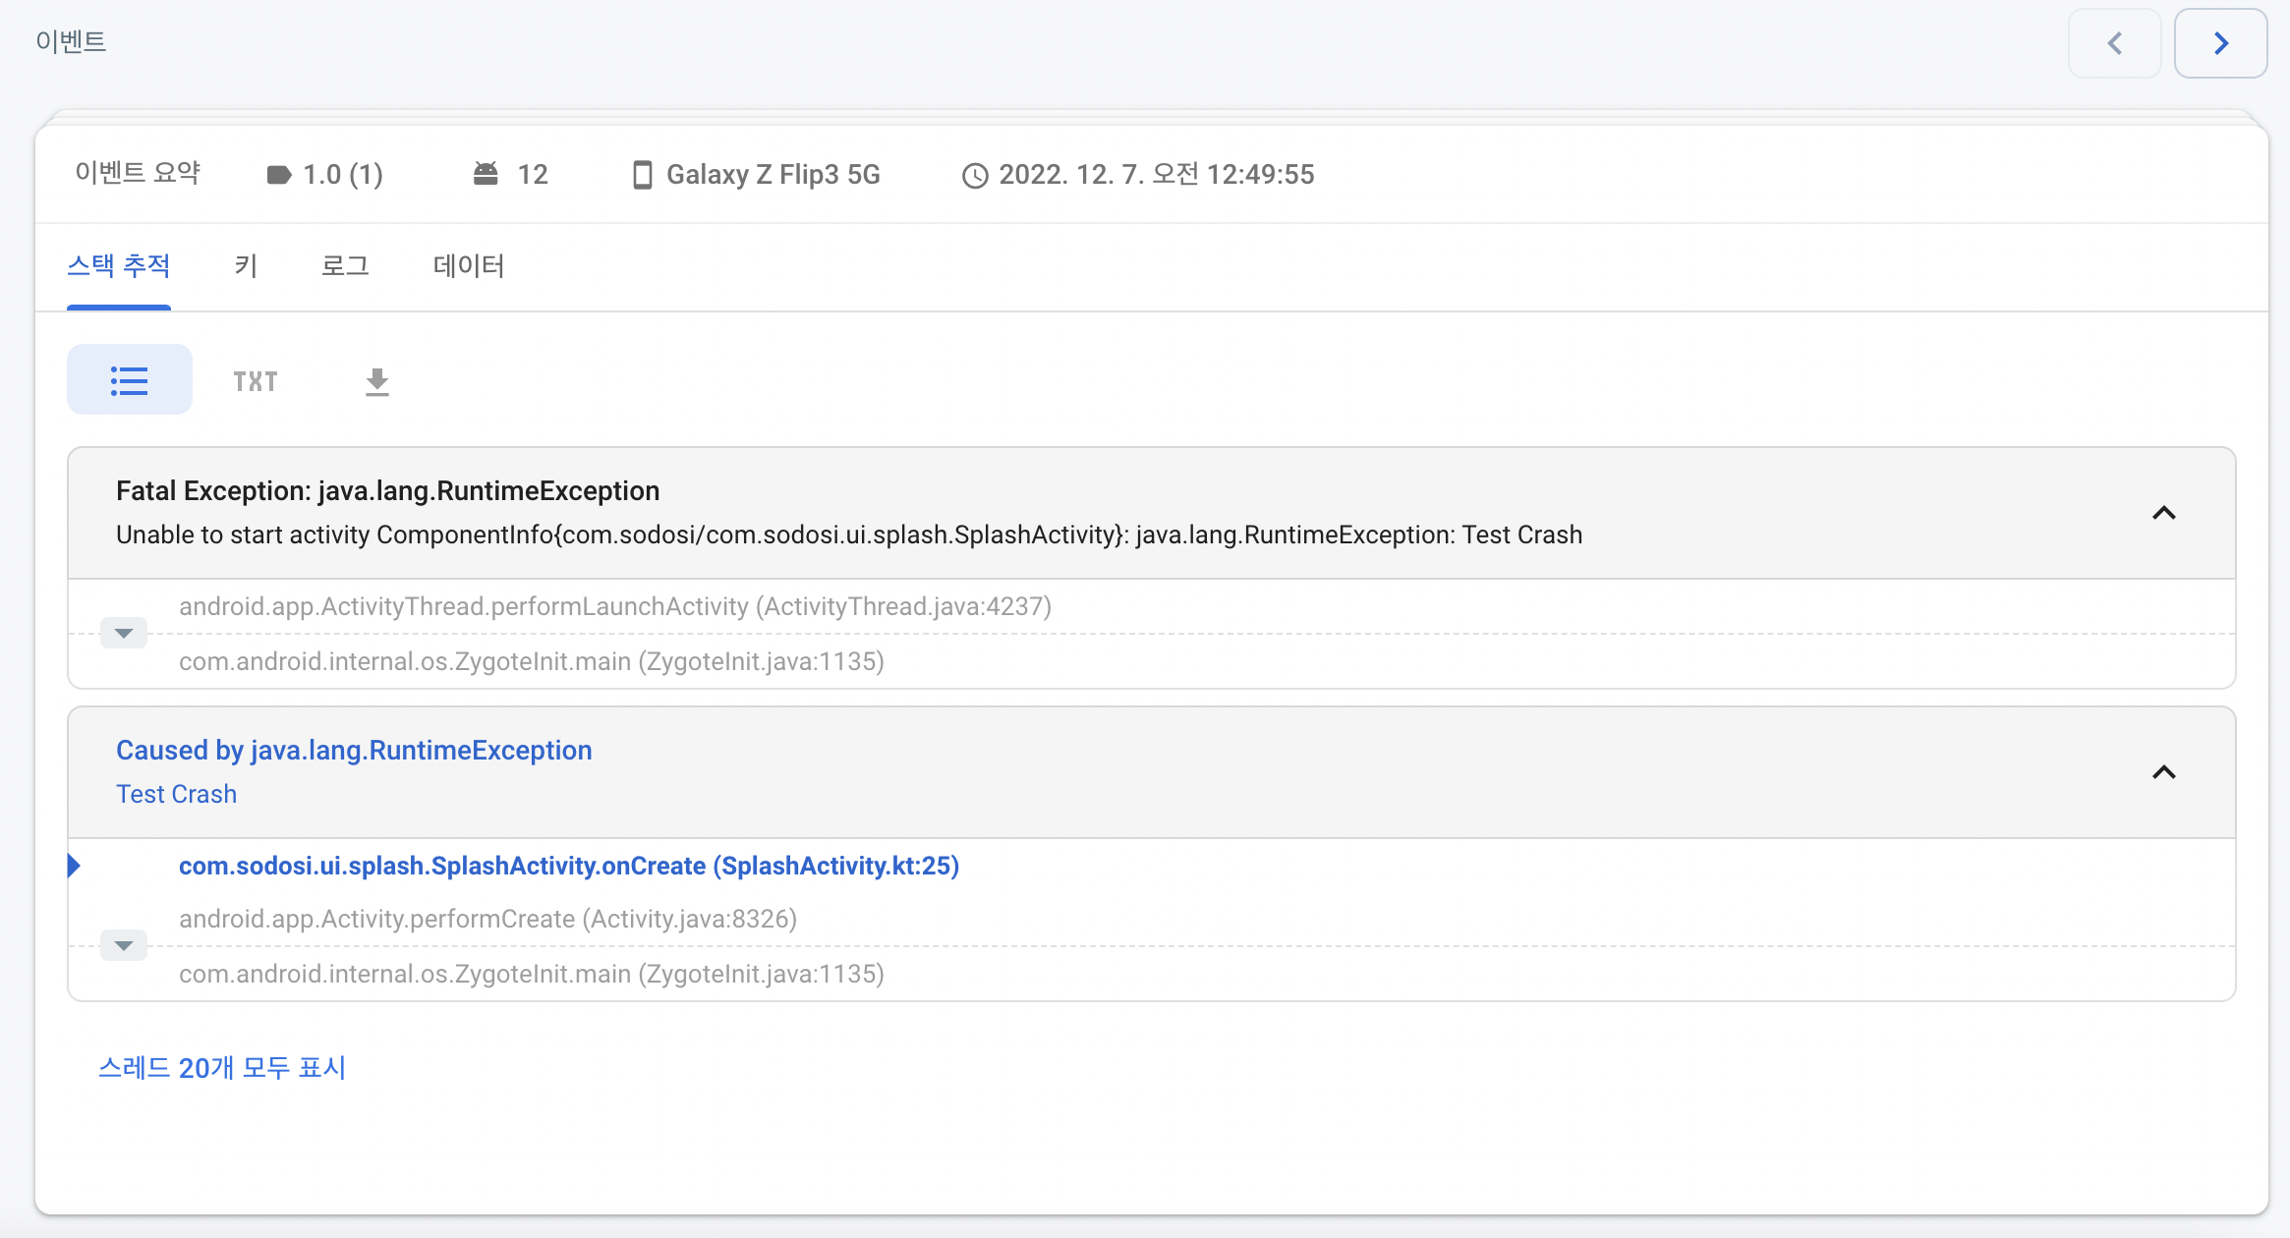
Task: Open the 키 tab
Action: 246,266
